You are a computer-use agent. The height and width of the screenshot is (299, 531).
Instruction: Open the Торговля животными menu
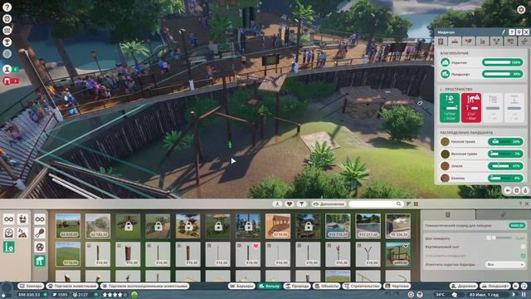tap(72, 286)
